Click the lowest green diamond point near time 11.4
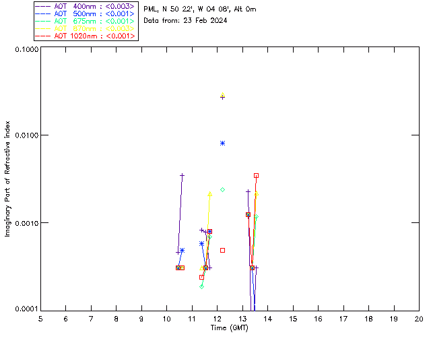This screenshot has width=431, height=345. coord(202,286)
